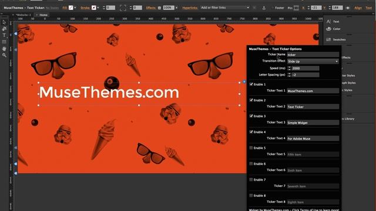Click the Ticker Text 8 field with Eighth Item
376x211 pixels.
click(x=313, y=202)
